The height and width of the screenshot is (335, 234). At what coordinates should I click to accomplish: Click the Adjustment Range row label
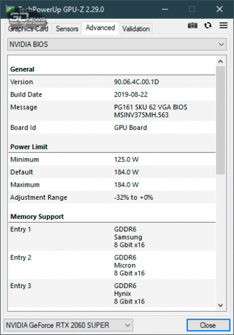(x=39, y=197)
